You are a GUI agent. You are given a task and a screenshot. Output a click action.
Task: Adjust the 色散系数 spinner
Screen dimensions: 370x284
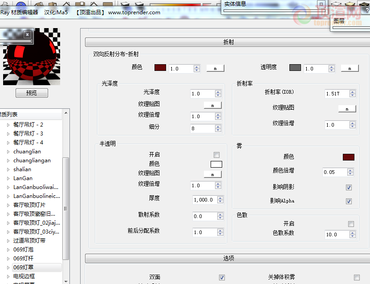pos(353,235)
